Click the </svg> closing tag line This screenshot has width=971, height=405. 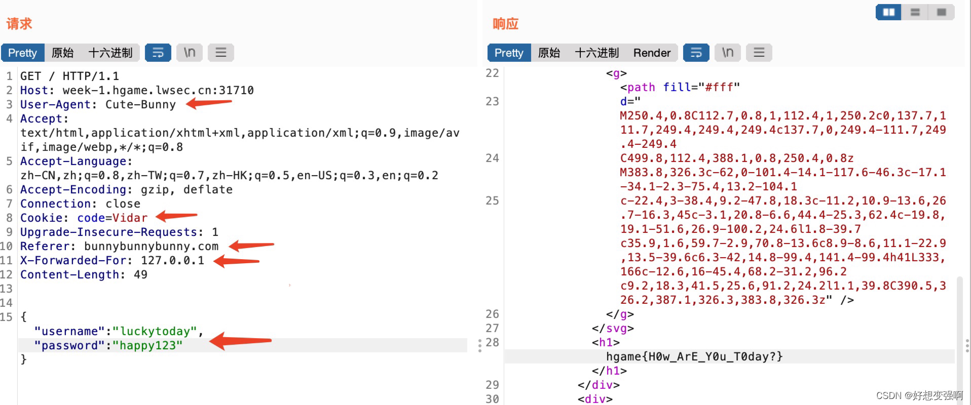tap(613, 329)
